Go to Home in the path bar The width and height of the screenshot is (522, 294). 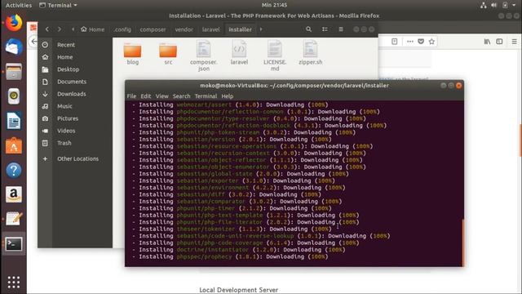pyautogui.click(x=92, y=29)
